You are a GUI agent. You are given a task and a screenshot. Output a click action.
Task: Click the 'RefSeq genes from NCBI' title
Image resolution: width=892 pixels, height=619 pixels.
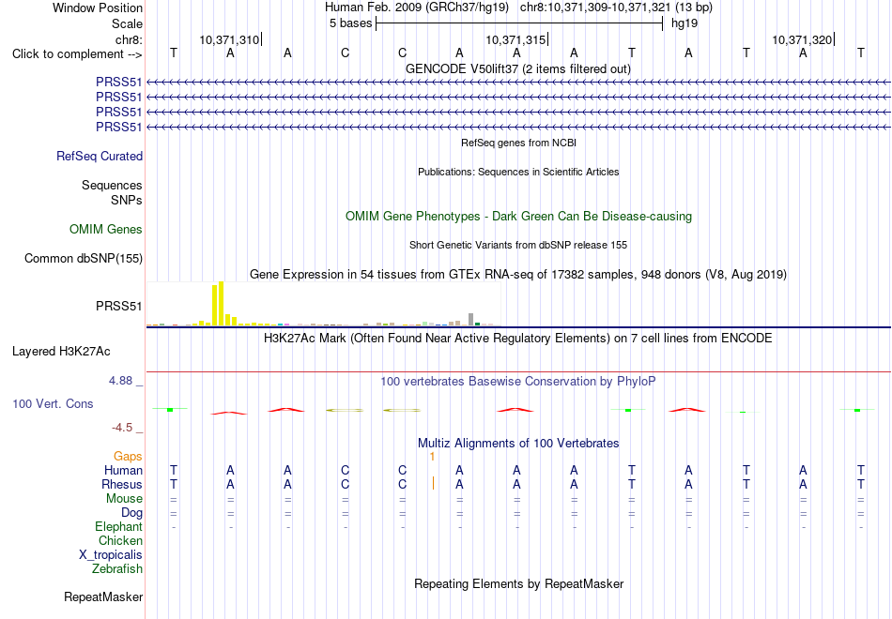(x=519, y=143)
